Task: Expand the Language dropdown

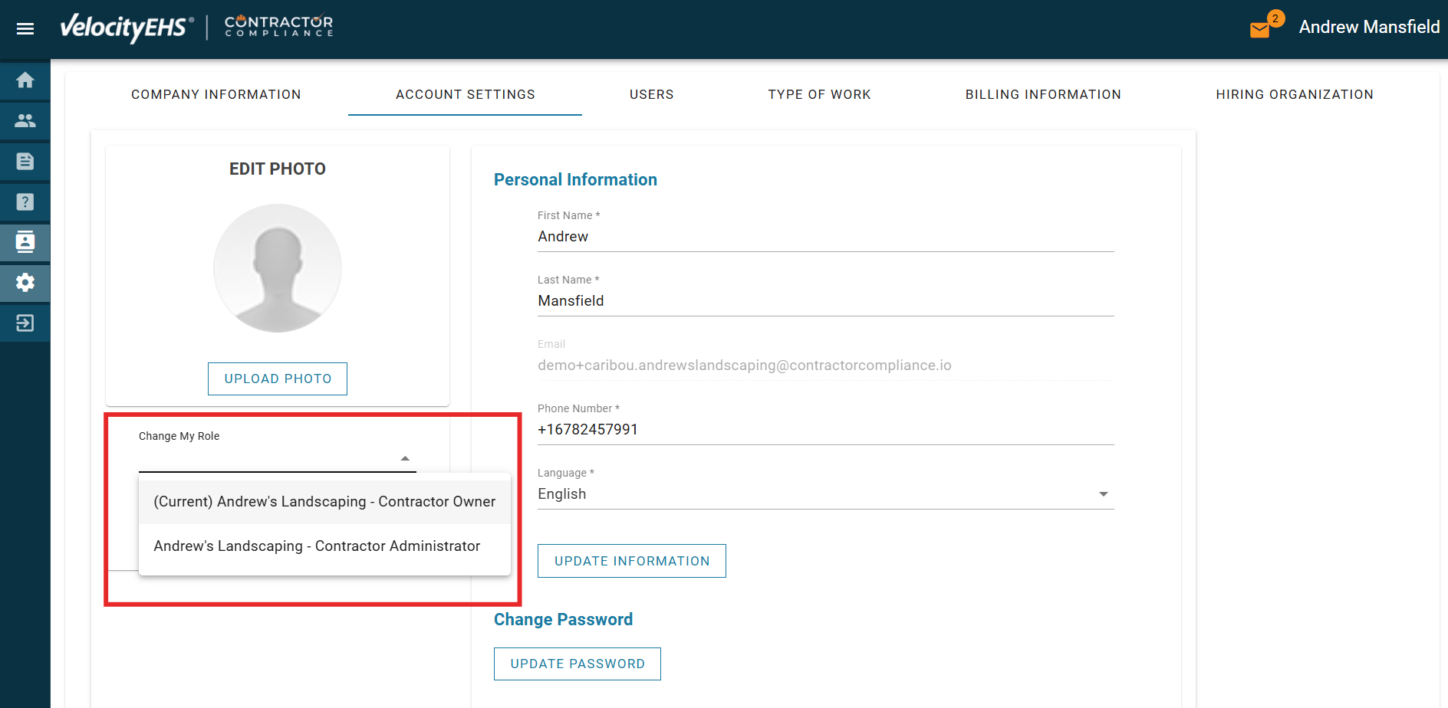Action: [x=1103, y=494]
